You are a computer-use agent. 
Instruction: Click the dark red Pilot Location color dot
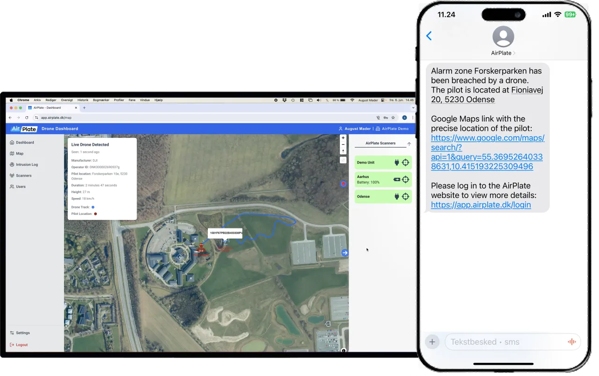click(95, 214)
